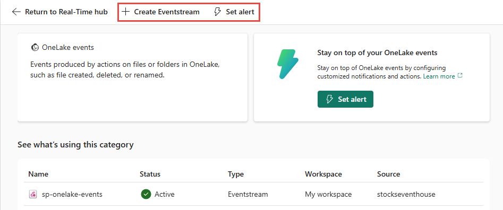The image size is (503, 210).
Task: Click the plus icon beside Create Eventstream
Action: (x=126, y=12)
